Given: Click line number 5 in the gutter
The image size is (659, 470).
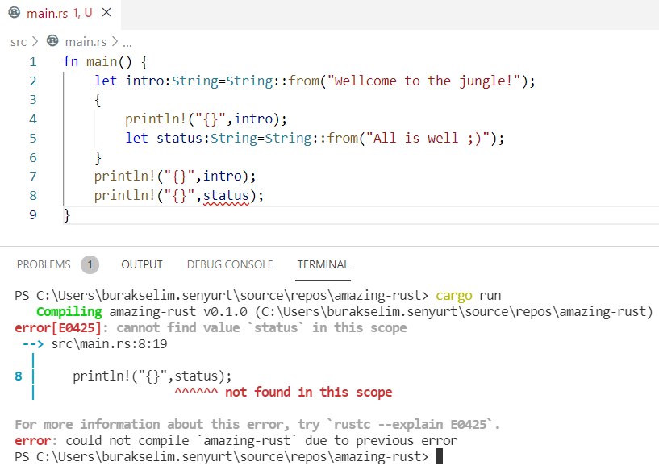Looking at the screenshot, I should pos(32,138).
